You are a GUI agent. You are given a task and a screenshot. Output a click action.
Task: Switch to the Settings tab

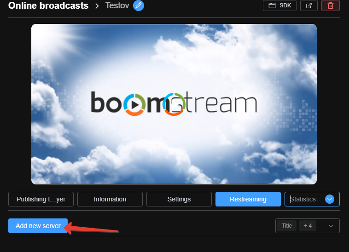(179, 199)
